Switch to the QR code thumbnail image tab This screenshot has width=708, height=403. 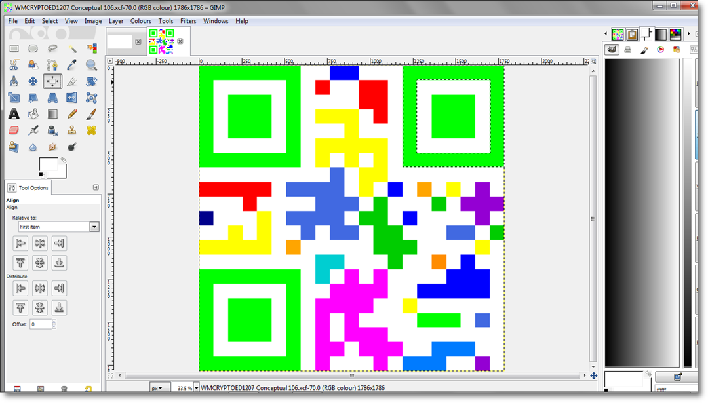pos(161,41)
